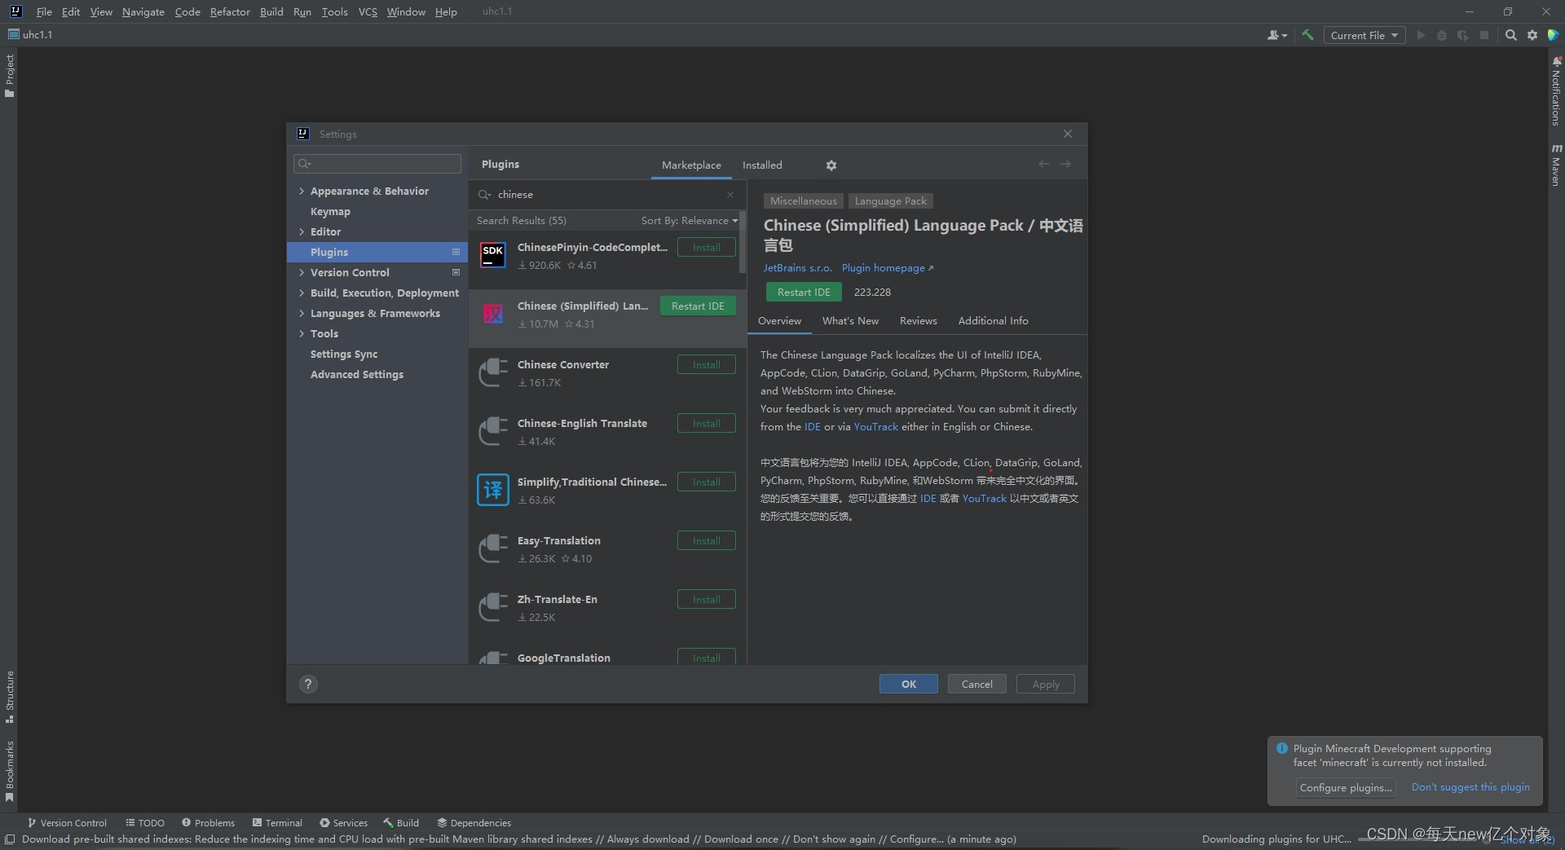The image size is (1565, 850).
Task: Open the Reviews tab
Action: point(918,321)
